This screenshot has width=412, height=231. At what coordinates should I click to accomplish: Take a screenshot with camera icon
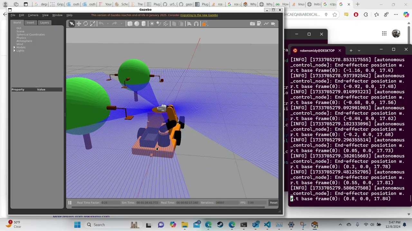252,24
